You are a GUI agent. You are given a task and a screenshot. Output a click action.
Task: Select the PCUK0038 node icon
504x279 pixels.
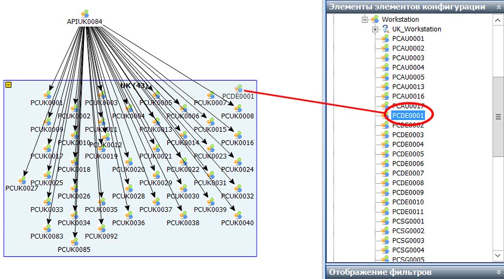pyautogui.click(x=184, y=215)
